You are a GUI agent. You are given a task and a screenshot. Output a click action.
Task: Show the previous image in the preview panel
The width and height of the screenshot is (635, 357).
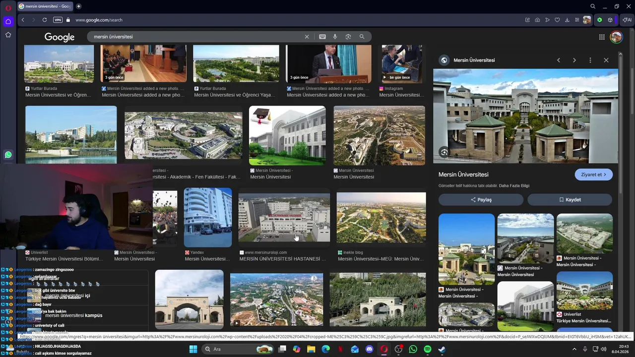coord(559,60)
